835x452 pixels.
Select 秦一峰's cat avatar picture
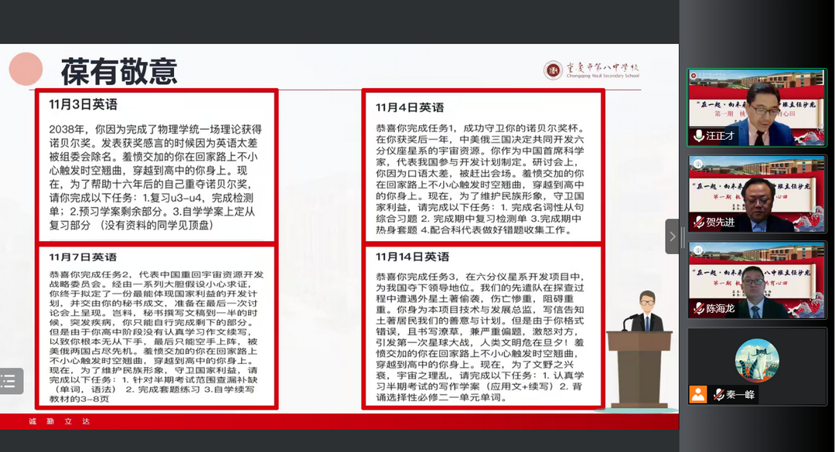click(x=756, y=360)
